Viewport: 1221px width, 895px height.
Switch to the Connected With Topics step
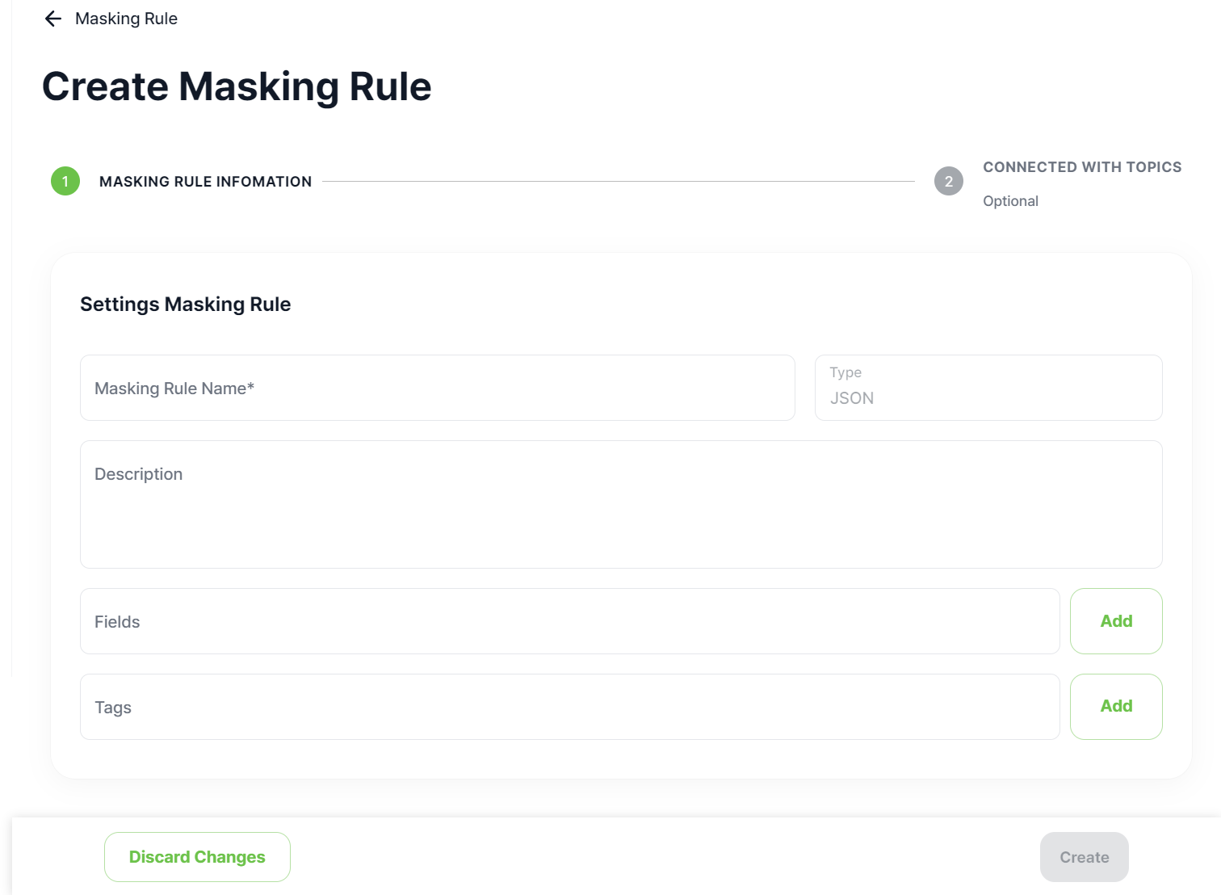pos(1082,166)
